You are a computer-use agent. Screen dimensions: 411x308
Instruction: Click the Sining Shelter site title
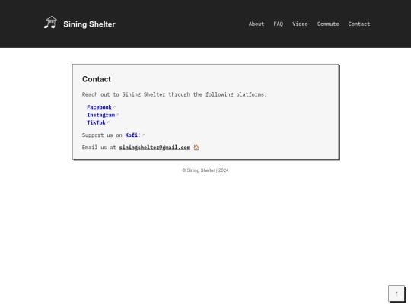(89, 24)
